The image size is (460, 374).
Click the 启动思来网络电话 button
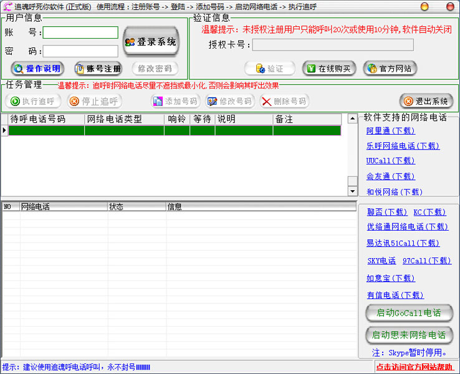pos(409,335)
